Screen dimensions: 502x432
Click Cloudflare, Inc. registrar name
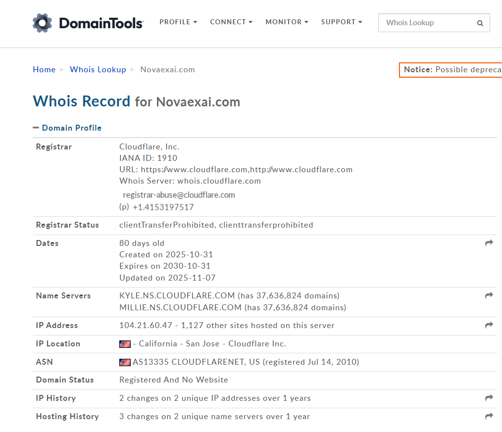[149, 146]
